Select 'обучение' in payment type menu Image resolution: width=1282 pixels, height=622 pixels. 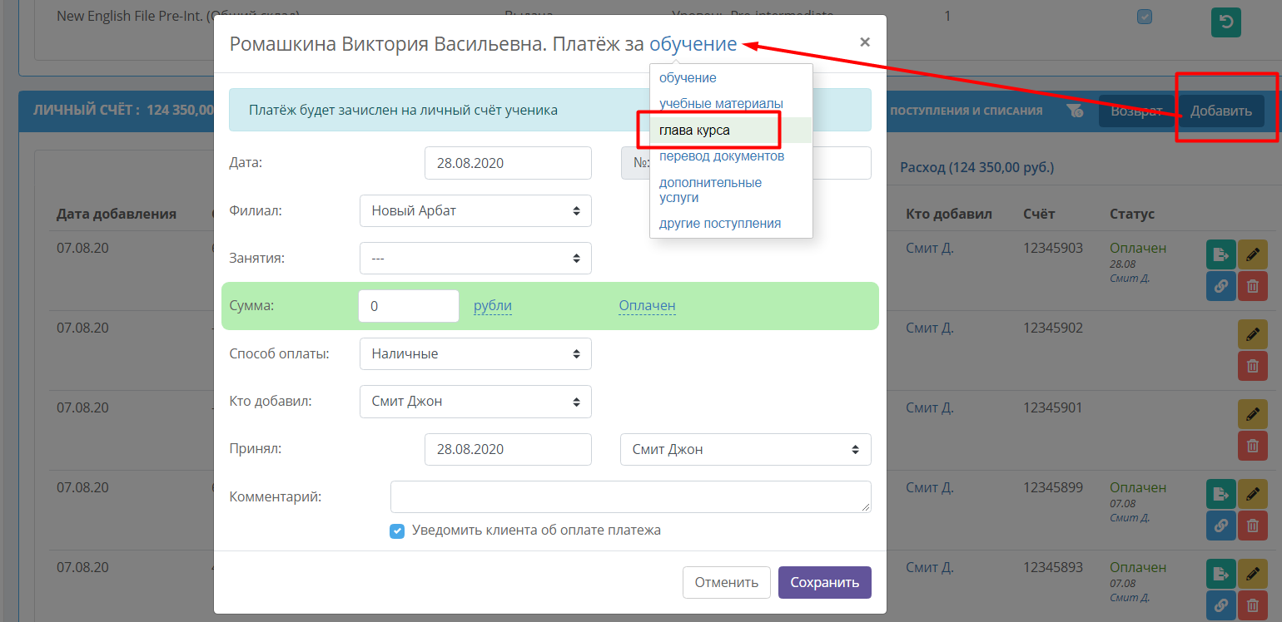pyautogui.click(x=688, y=77)
